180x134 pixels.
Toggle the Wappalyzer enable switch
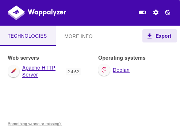142,12
